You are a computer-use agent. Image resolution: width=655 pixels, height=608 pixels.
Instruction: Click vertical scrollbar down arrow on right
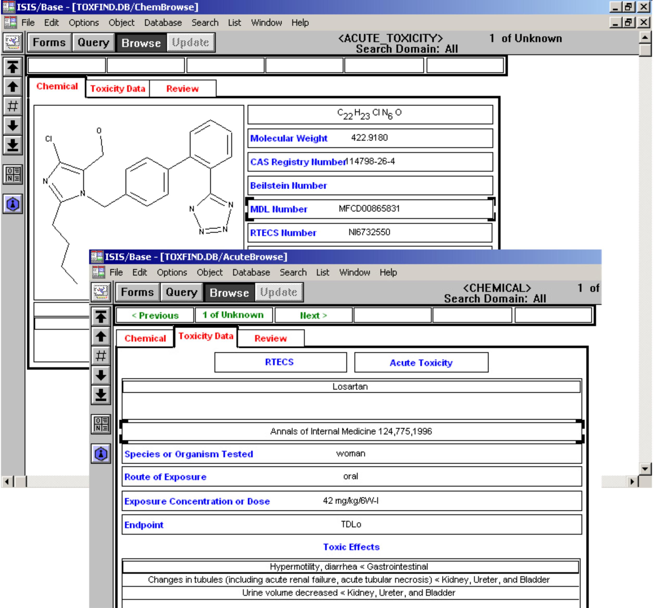(x=645, y=469)
